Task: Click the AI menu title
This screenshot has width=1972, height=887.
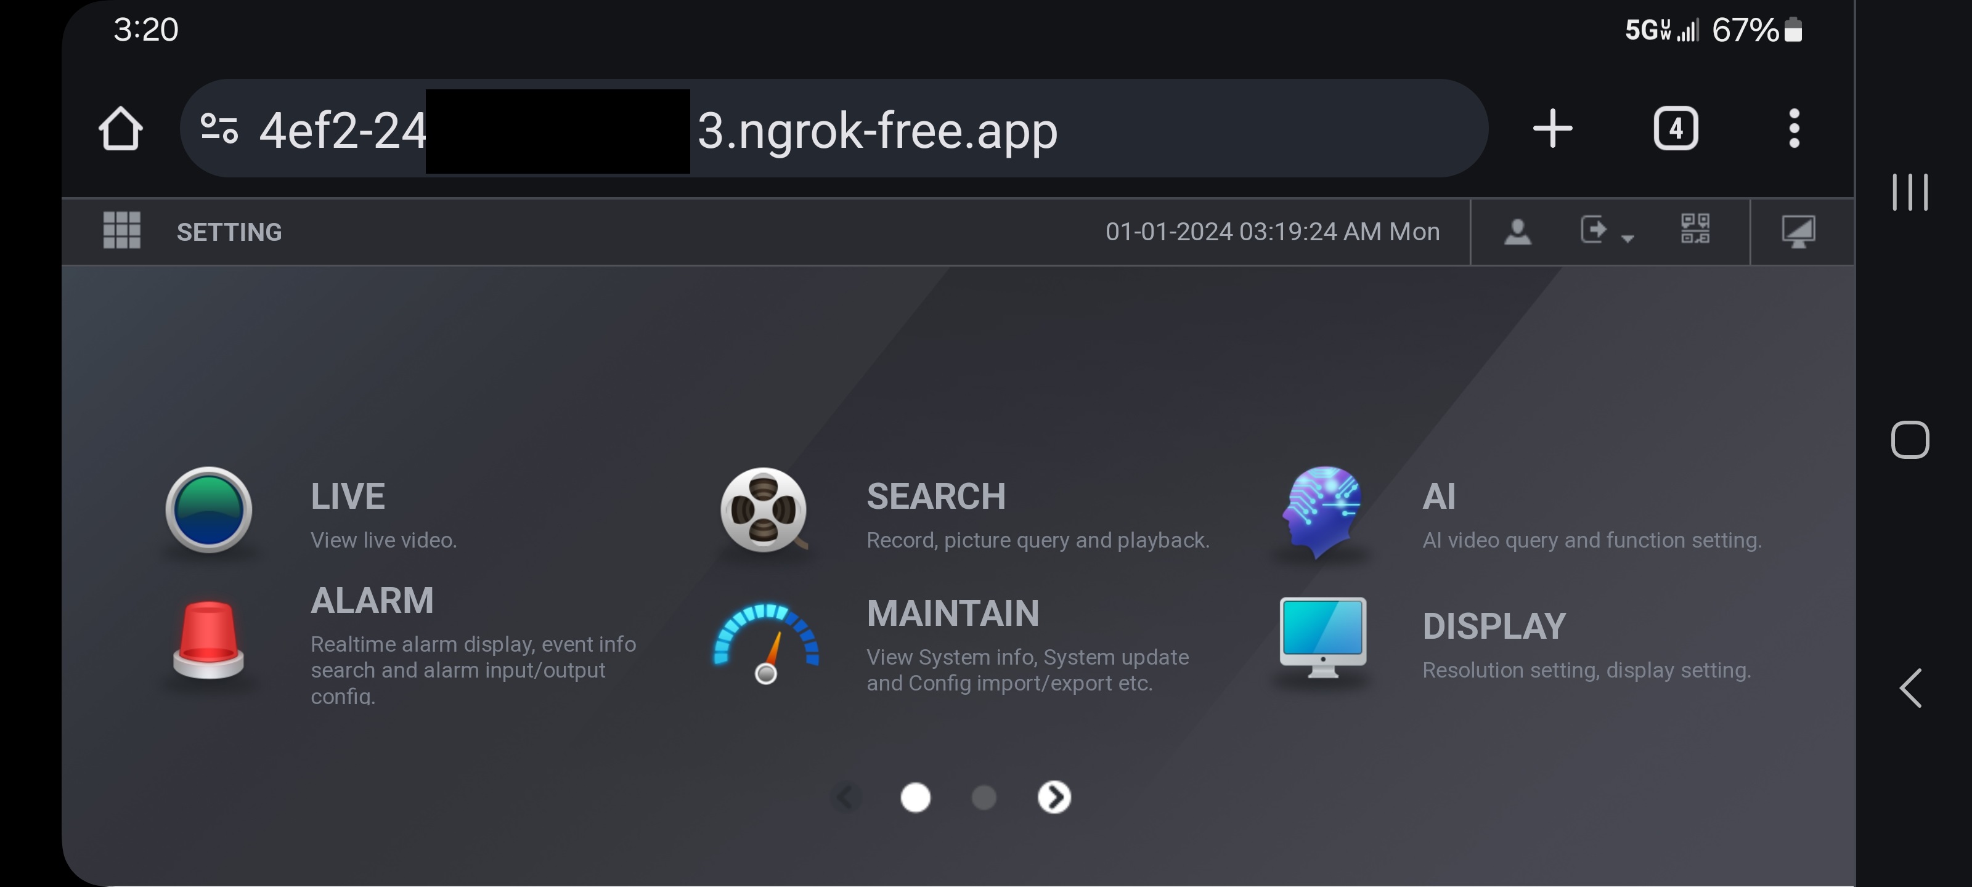Action: [1438, 496]
